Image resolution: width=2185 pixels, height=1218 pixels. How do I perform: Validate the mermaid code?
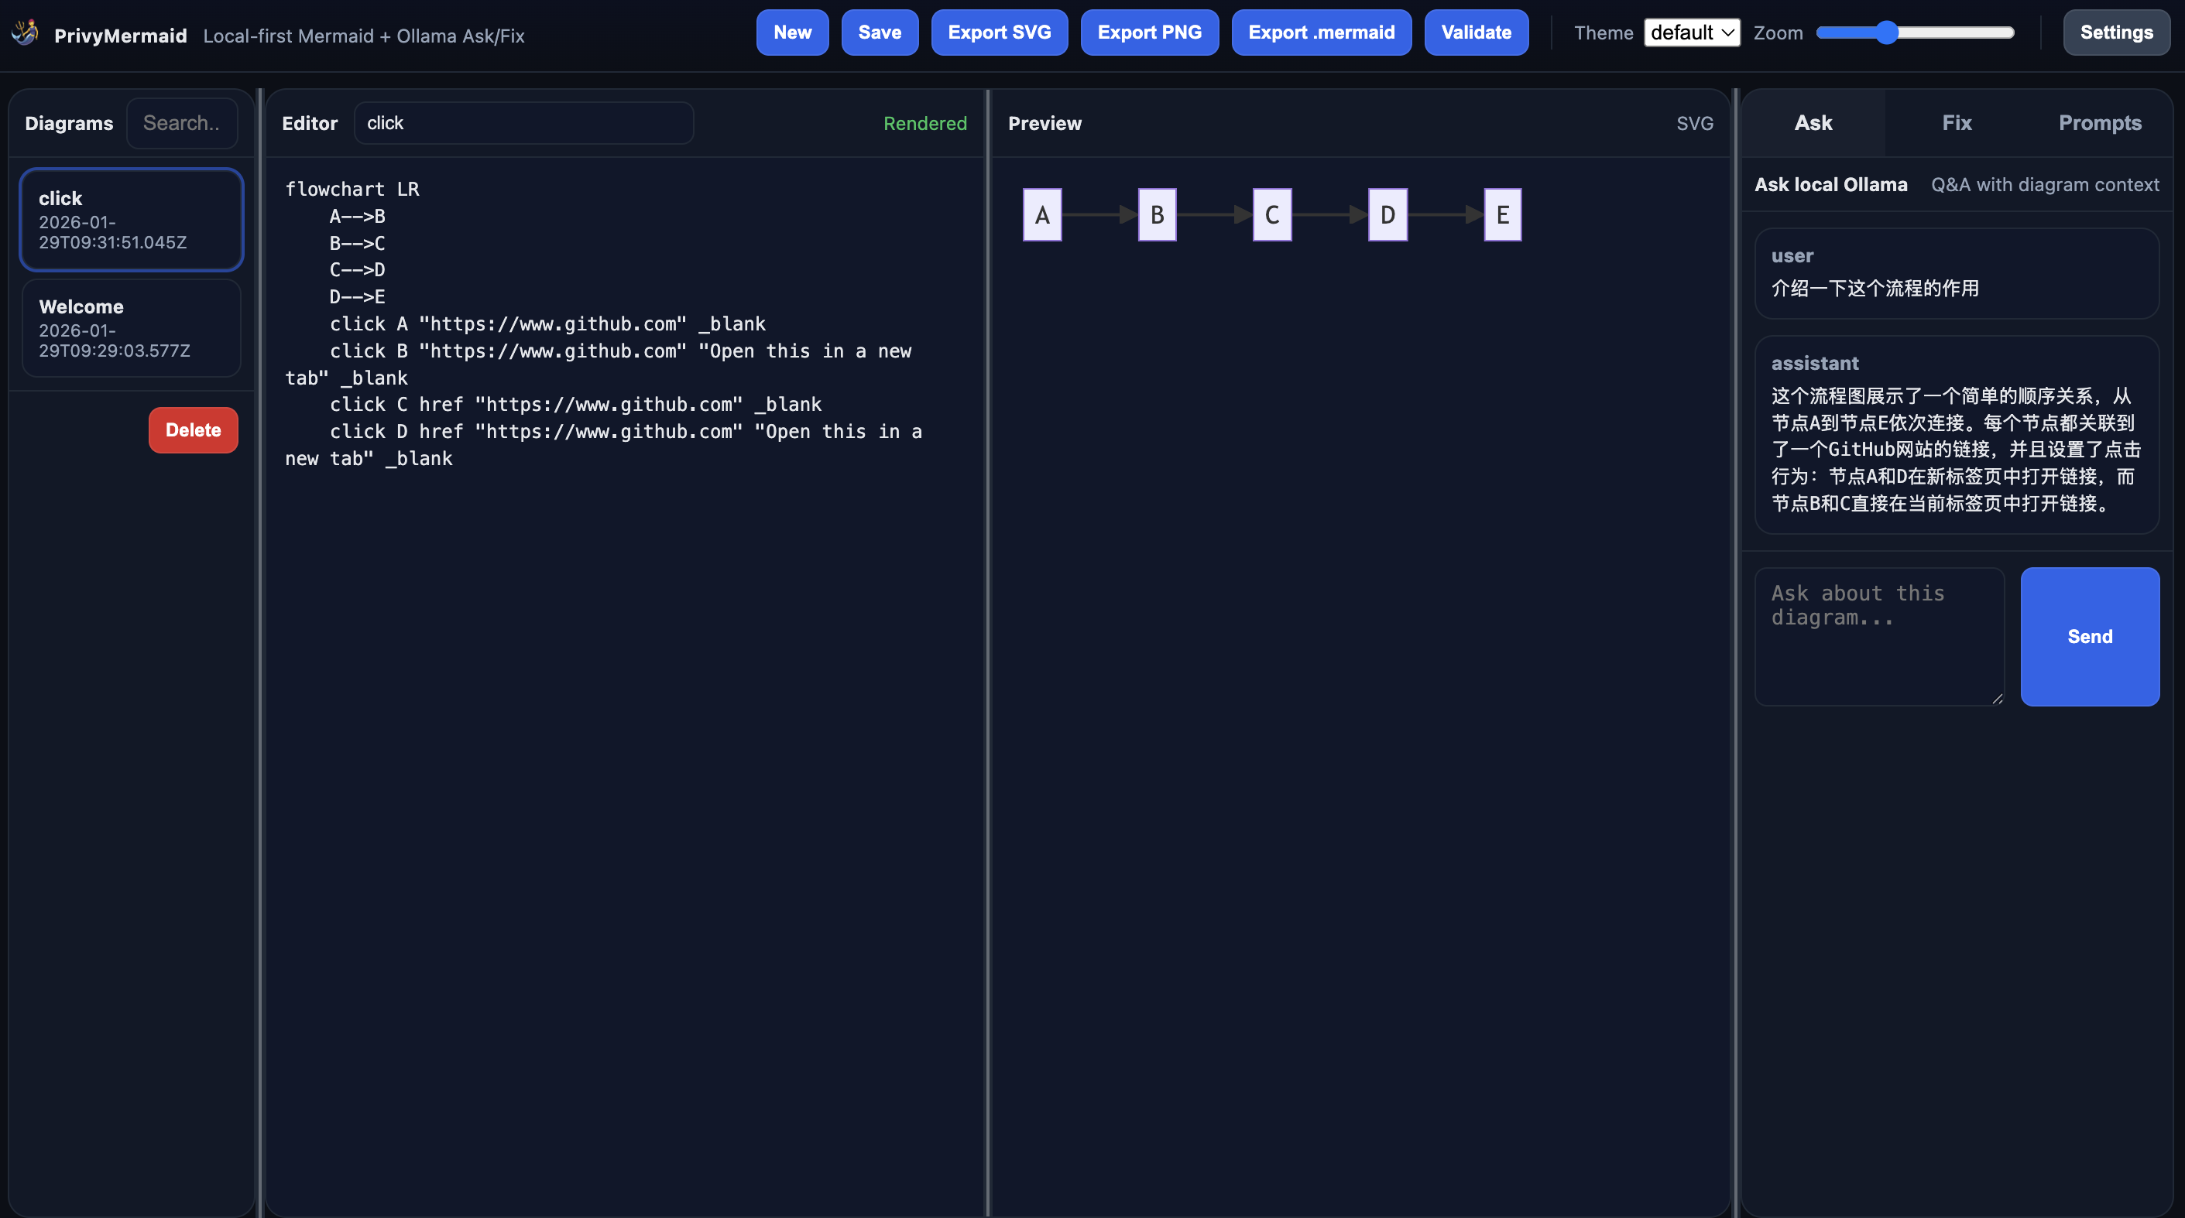click(x=1476, y=33)
